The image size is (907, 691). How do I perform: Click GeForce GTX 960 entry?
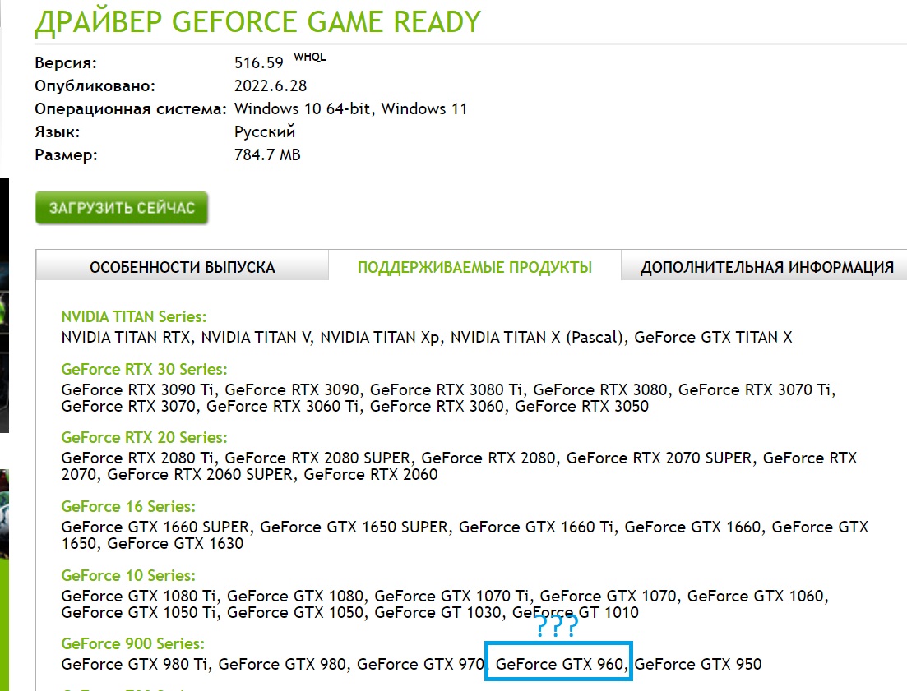coord(559,665)
